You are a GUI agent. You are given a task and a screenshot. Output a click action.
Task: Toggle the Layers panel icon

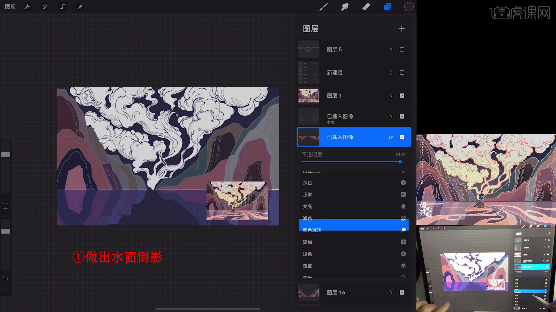tap(387, 7)
